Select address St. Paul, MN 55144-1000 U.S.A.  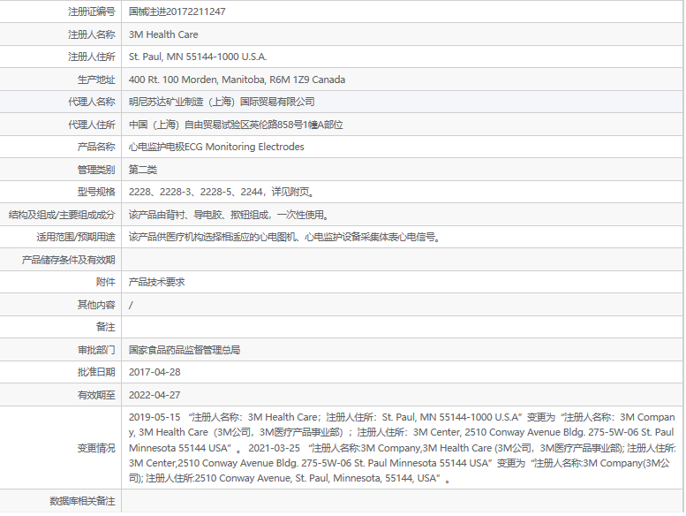pyautogui.click(x=198, y=57)
